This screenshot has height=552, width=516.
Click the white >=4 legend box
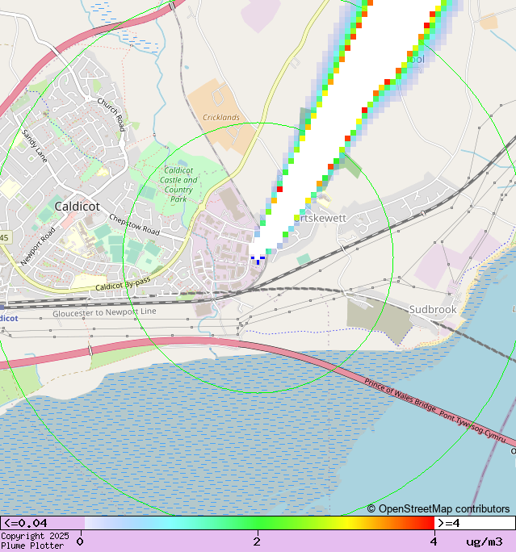[475, 523]
